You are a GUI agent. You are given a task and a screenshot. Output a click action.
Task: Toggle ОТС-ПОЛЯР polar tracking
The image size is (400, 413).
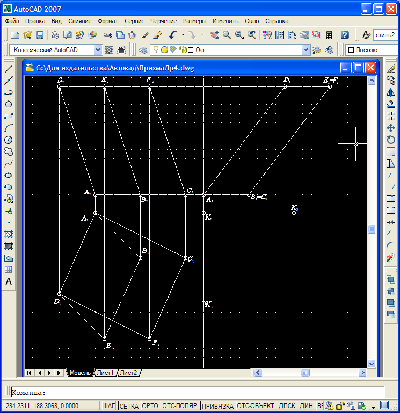[x=179, y=405]
